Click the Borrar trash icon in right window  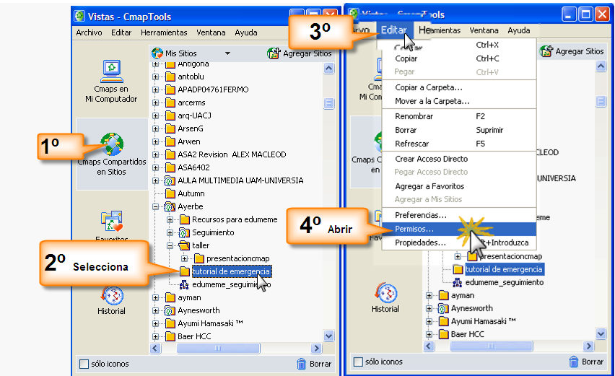coord(574,362)
